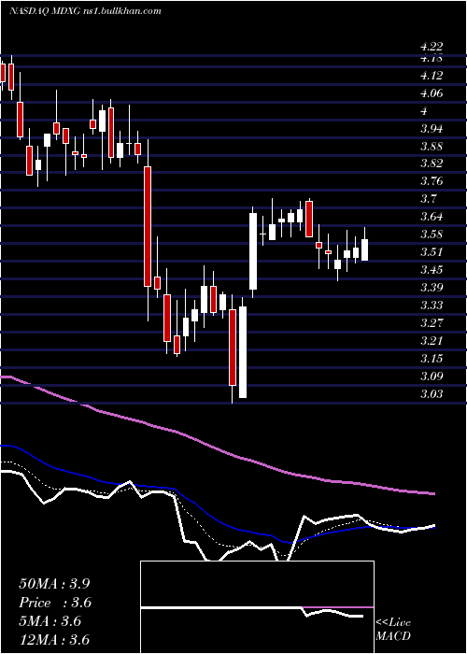This screenshot has width=467, height=654.
Task: Click the 3.45 price axis label
Action: pyautogui.click(x=432, y=269)
